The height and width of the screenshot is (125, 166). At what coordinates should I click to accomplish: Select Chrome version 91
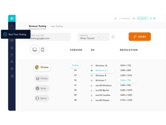tap(75, 85)
